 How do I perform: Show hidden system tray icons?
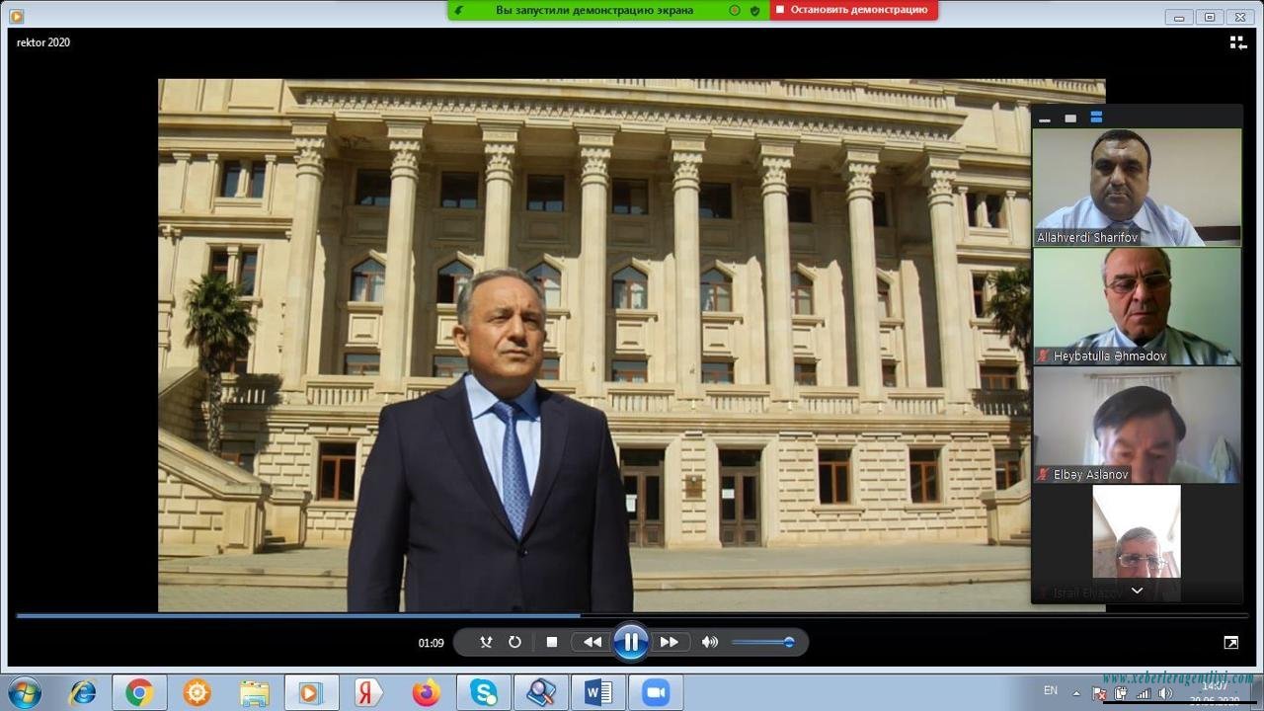point(1075,693)
